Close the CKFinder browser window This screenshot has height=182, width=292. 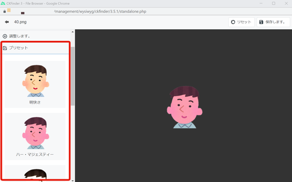pos(286,3)
